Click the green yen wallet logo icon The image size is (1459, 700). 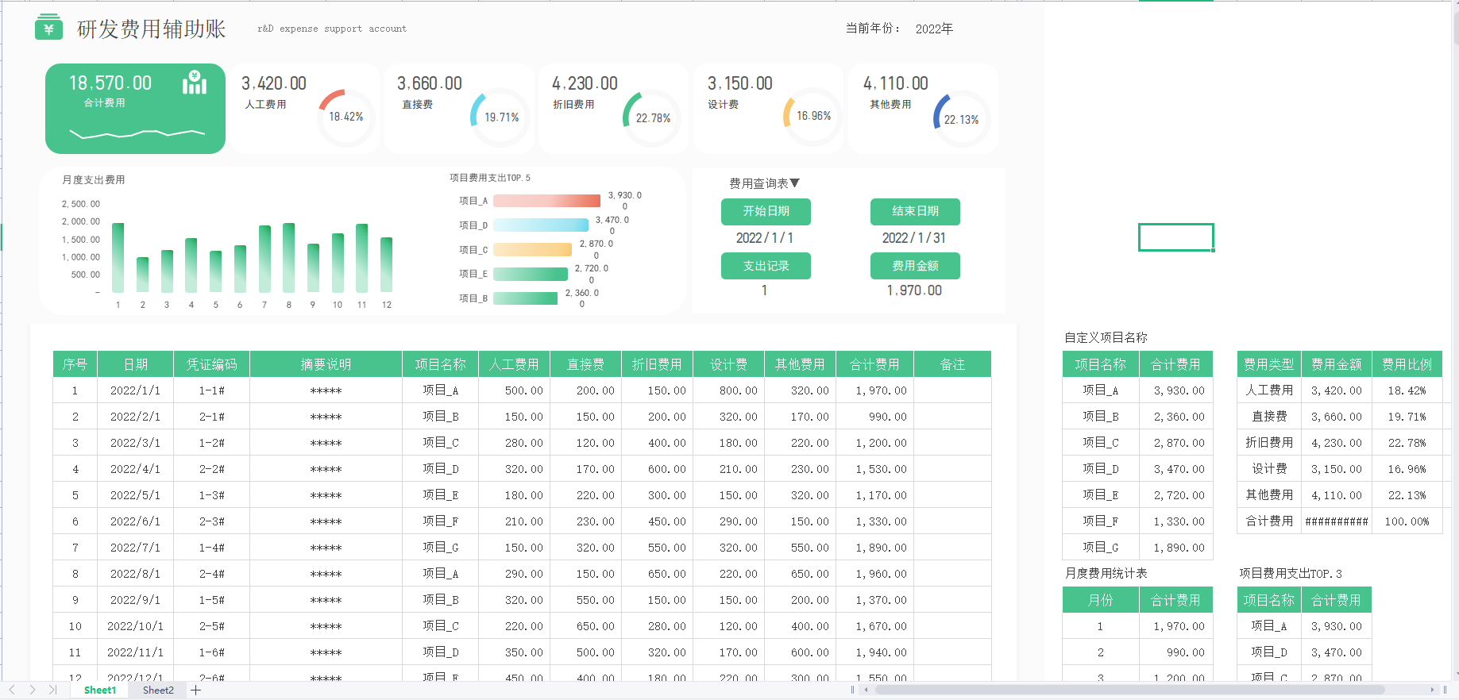(48, 27)
